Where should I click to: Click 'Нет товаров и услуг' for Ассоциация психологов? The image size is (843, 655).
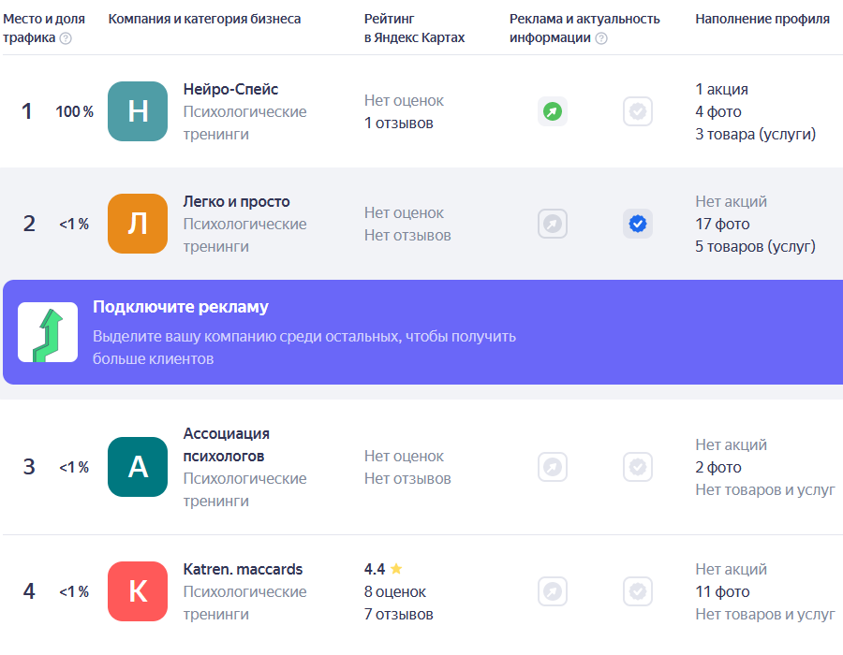pyautogui.click(x=765, y=489)
